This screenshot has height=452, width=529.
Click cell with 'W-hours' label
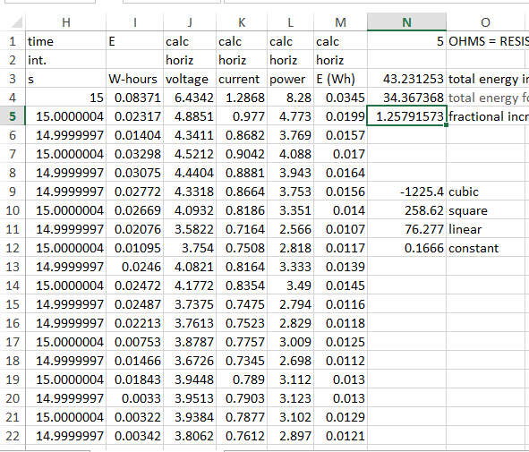point(134,79)
